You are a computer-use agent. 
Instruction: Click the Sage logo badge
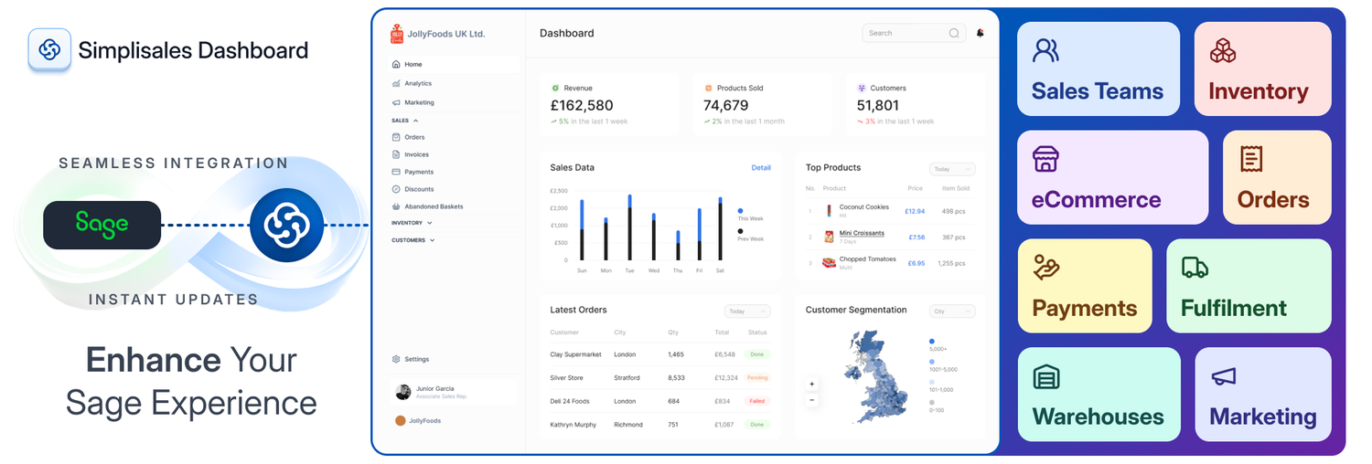(x=102, y=225)
